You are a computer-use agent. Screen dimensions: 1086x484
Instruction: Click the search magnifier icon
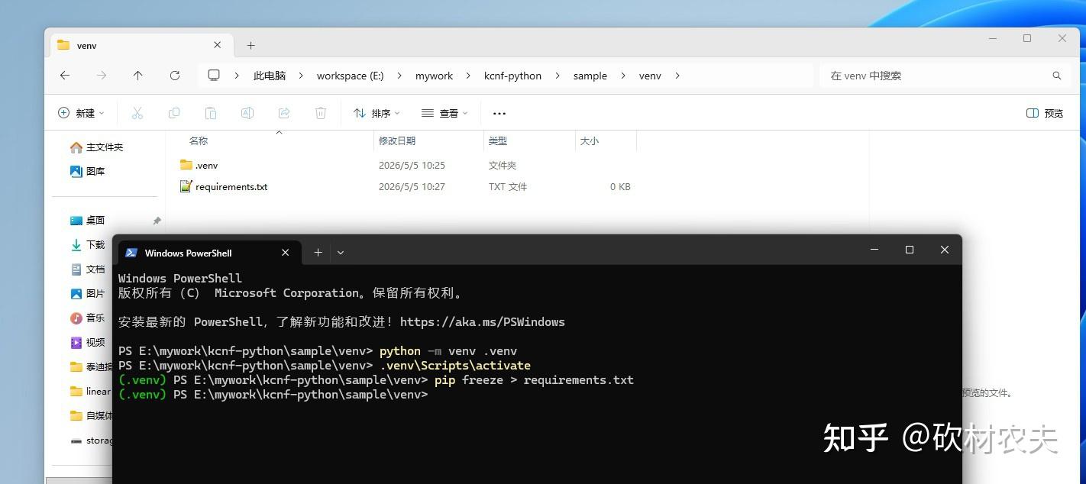pyautogui.click(x=1057, y=76)
